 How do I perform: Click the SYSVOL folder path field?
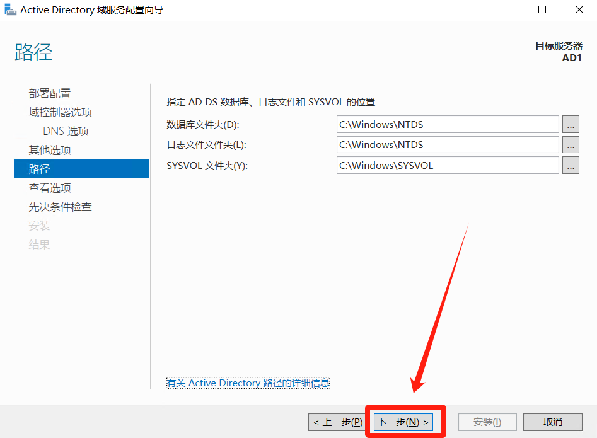pyautogui.click(x=448, y=166)
